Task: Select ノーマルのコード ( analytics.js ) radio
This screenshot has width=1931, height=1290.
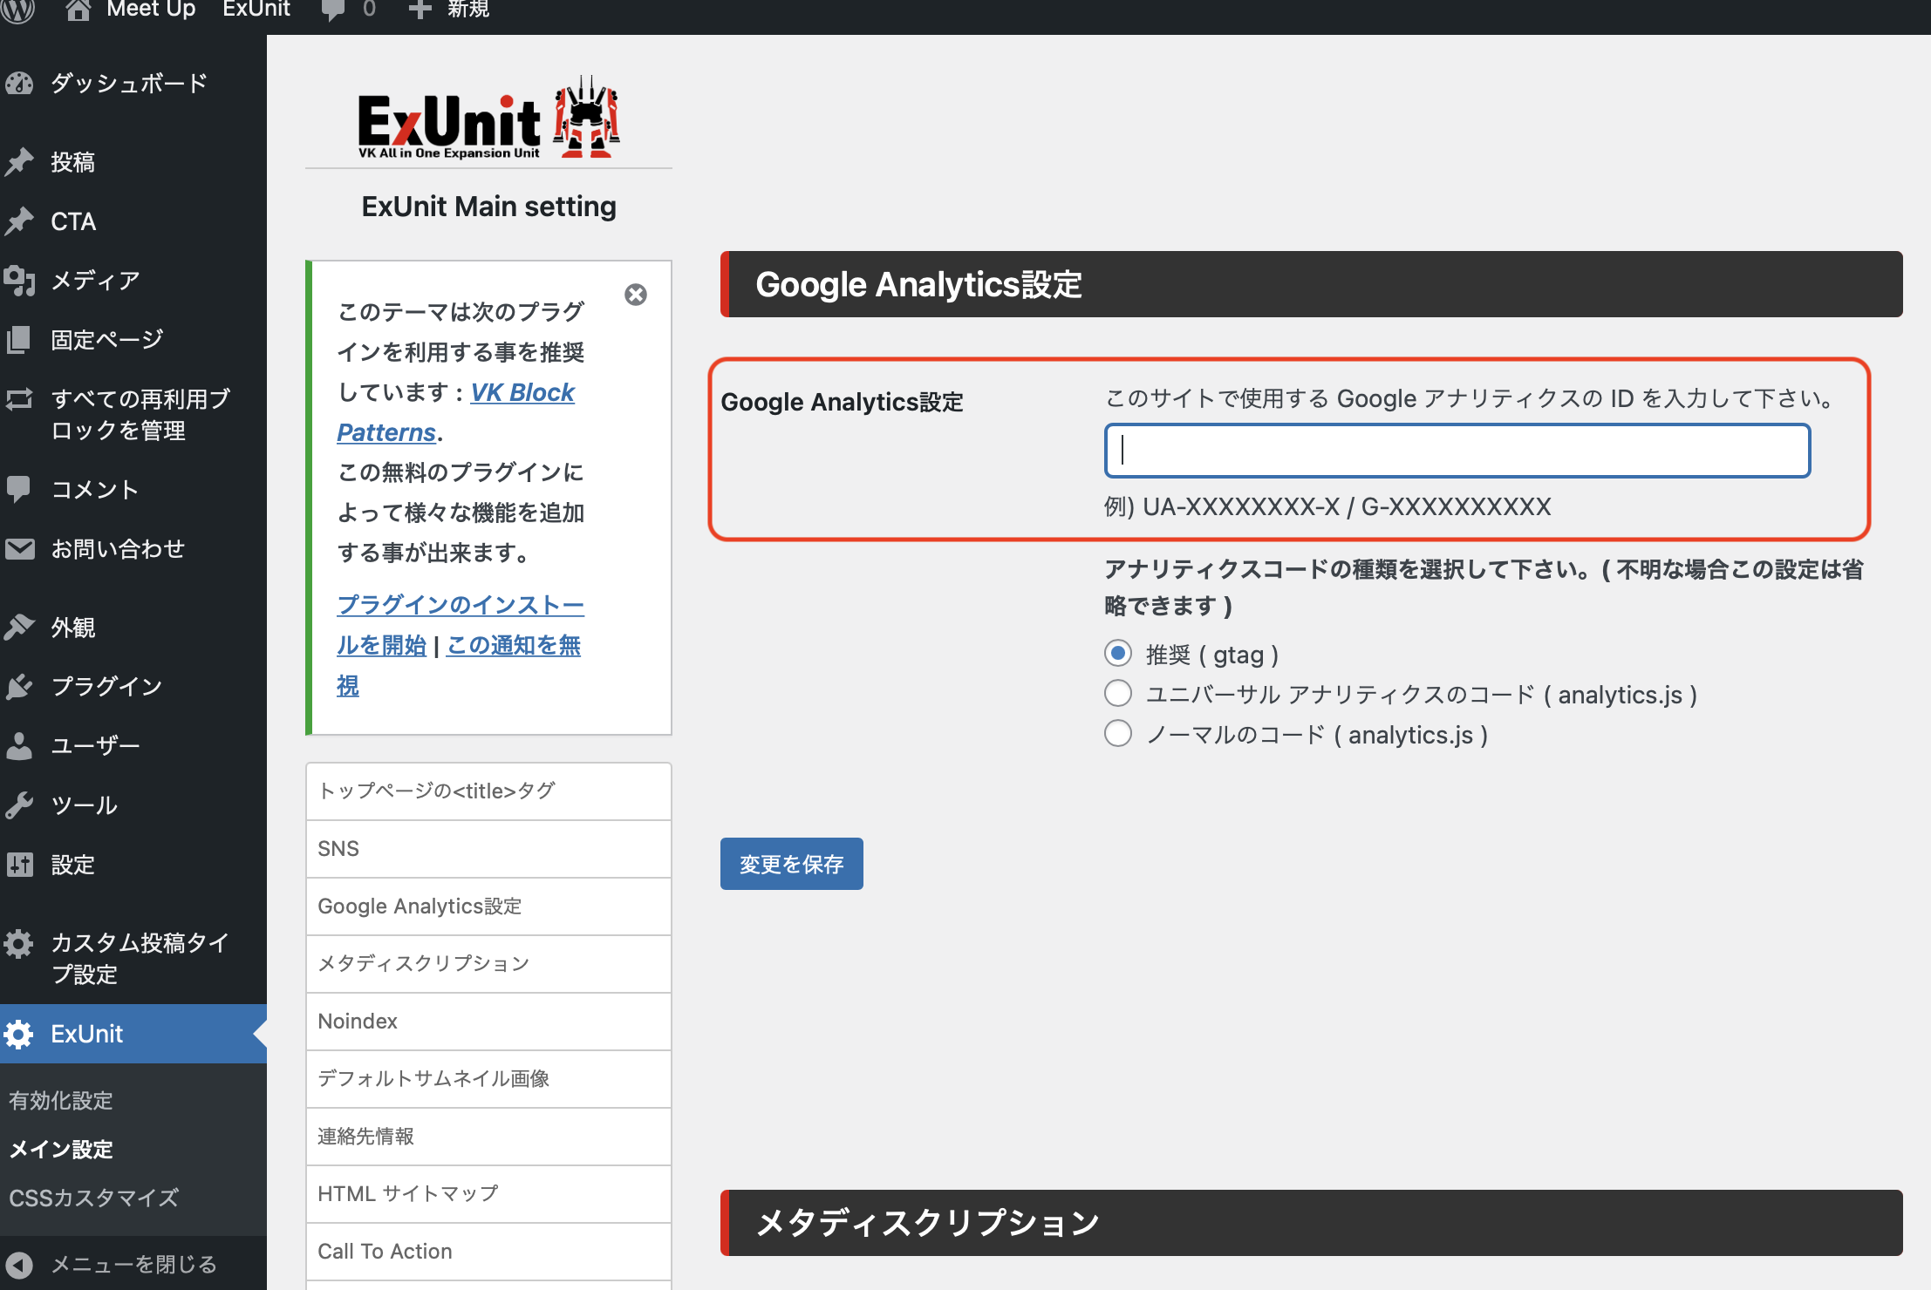Action: [x=1118, y=733]
